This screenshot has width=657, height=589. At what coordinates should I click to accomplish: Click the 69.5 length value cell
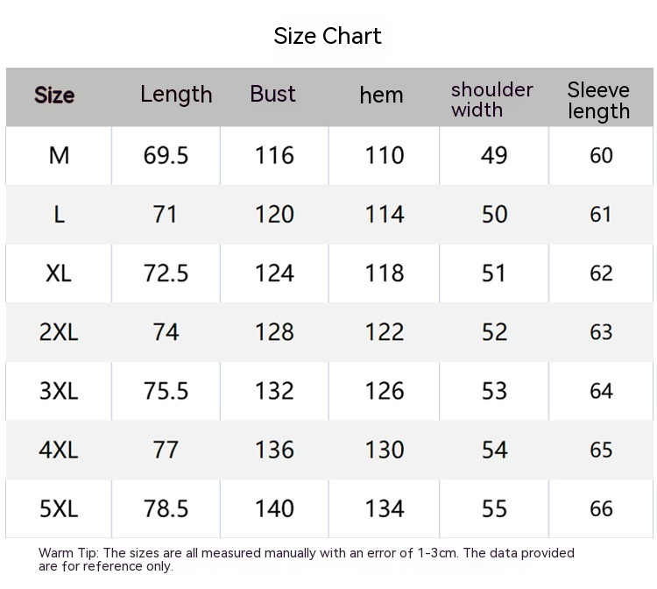(x=166, y=156)
